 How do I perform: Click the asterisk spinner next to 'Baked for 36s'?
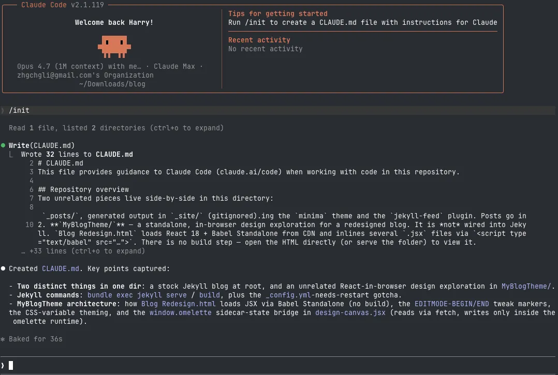pyautogui.click(x=3, y=339)
